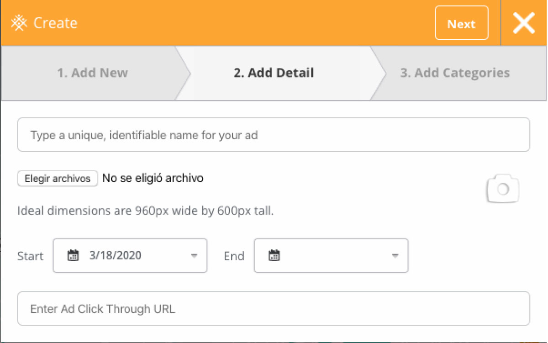Select the Add Detail step tab
This screenshot has width=548, height=343.
pos(274,73)
